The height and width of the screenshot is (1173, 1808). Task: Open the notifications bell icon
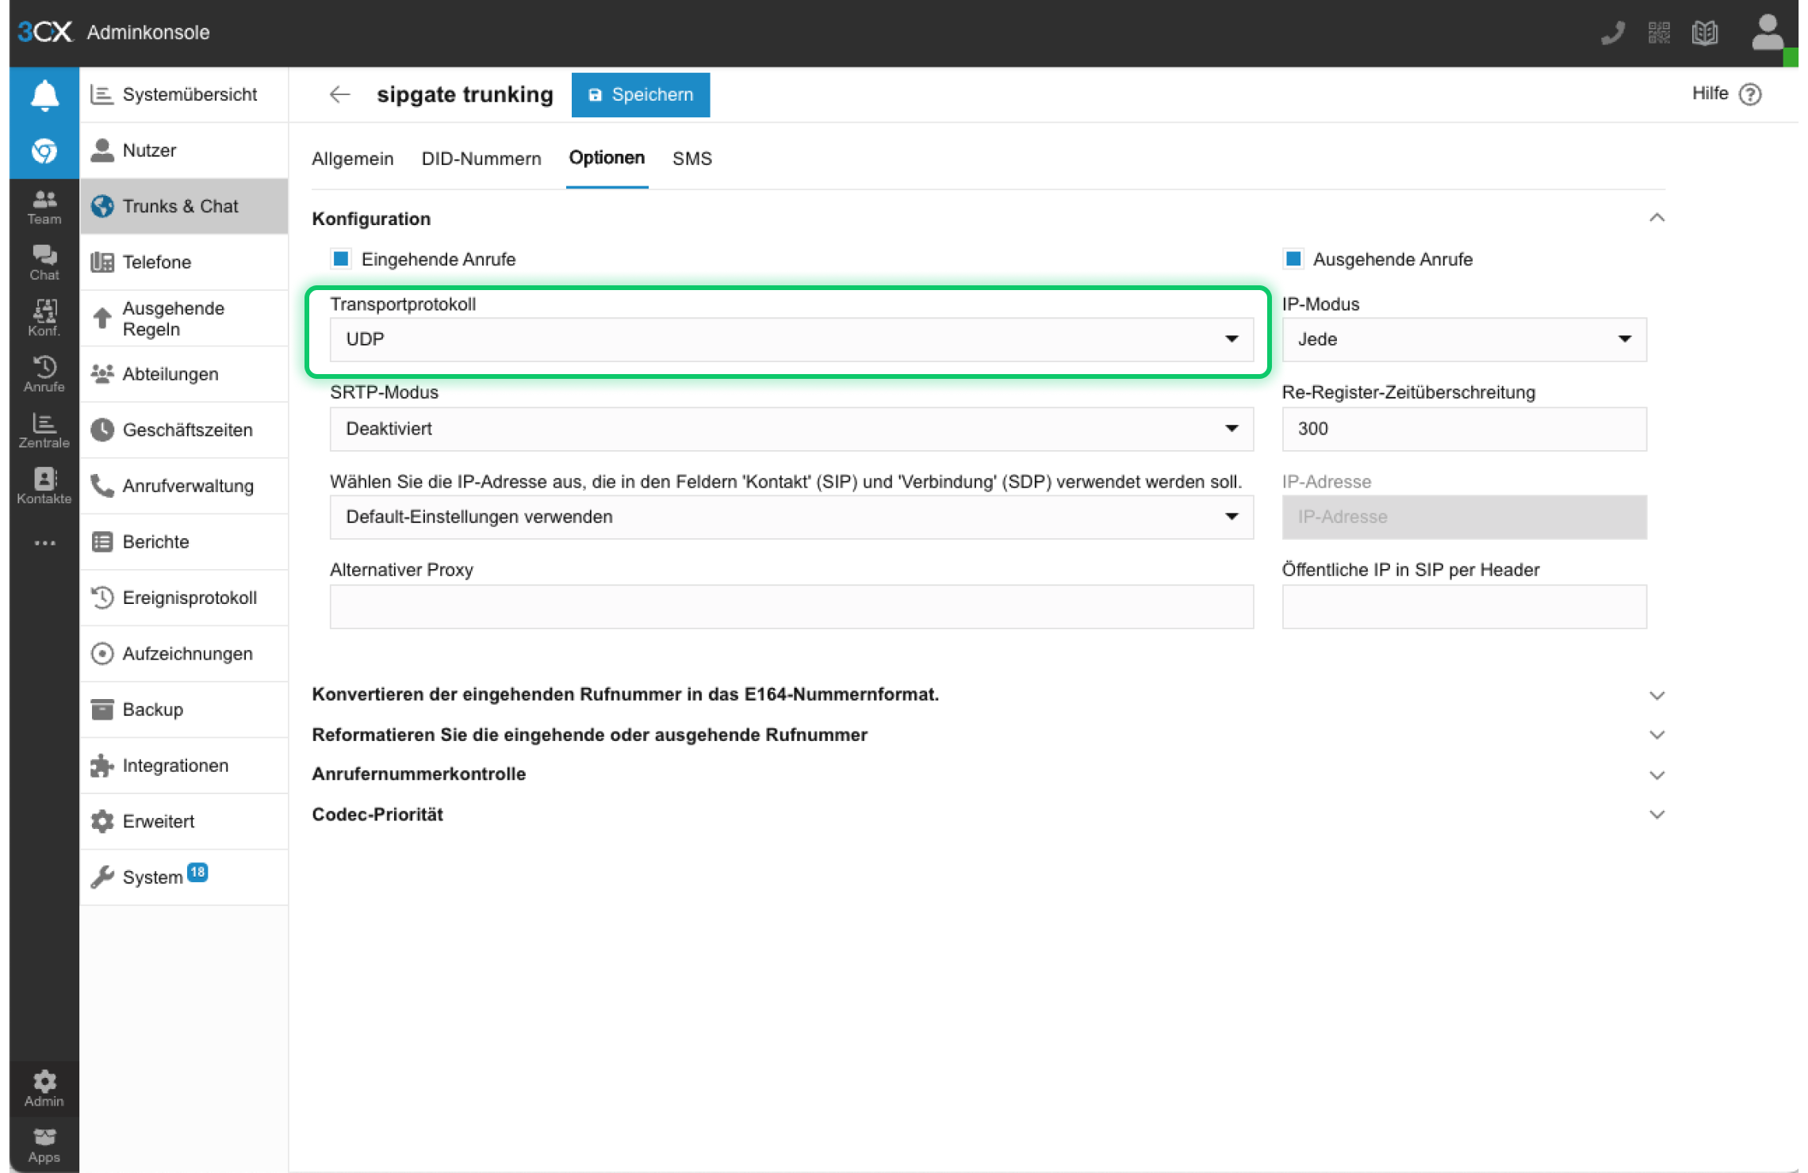pyautogui.click(x=44, y=95)
